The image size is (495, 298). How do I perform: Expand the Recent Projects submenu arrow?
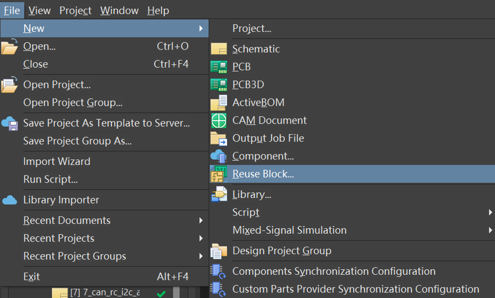click(x=201, y=238)
